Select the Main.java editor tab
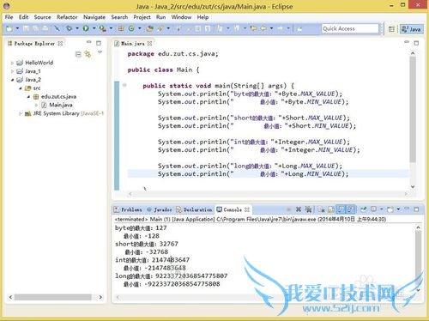429x321 pixels. click(133, 44)
